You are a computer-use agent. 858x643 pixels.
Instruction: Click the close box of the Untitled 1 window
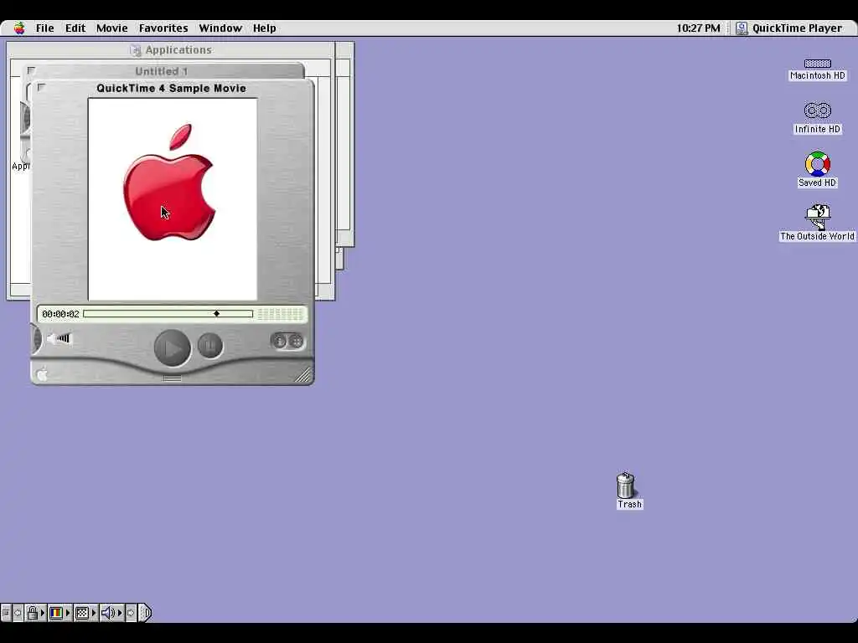(x=31, y=70)
